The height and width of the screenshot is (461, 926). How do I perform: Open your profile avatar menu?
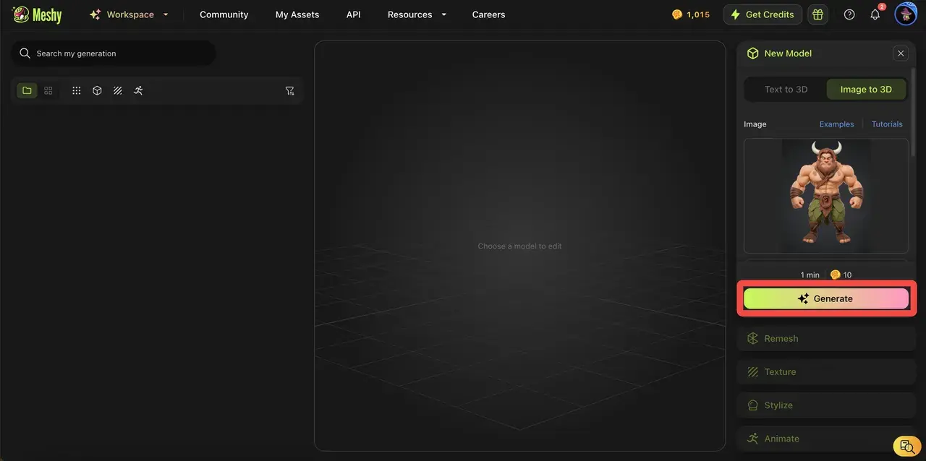pos(905,14)
